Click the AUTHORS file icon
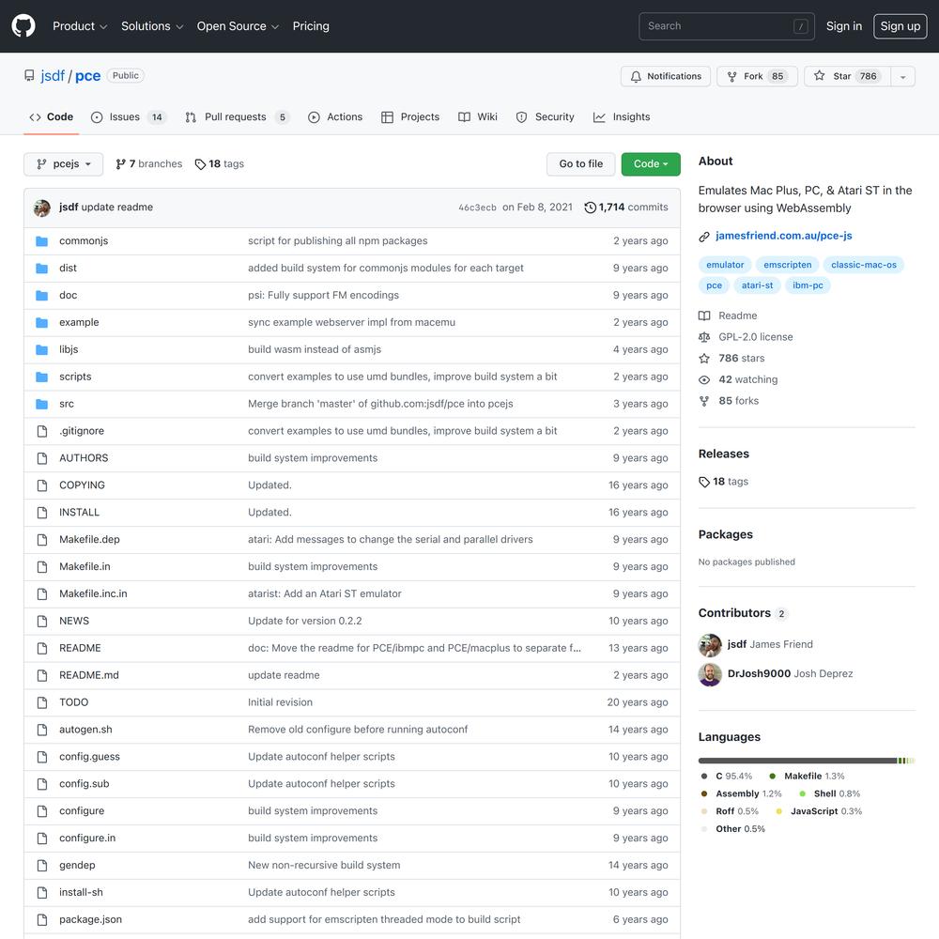The image size is (939, 939). click(42, 458)
